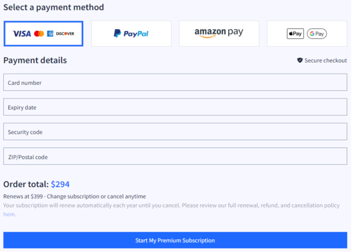The width and height of the screenshot is (352, 252).
Task: Select the Visa card logo
Action: 22,34
